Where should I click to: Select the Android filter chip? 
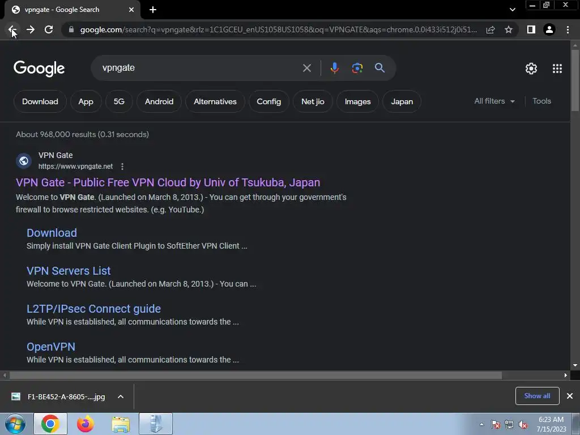159,101
